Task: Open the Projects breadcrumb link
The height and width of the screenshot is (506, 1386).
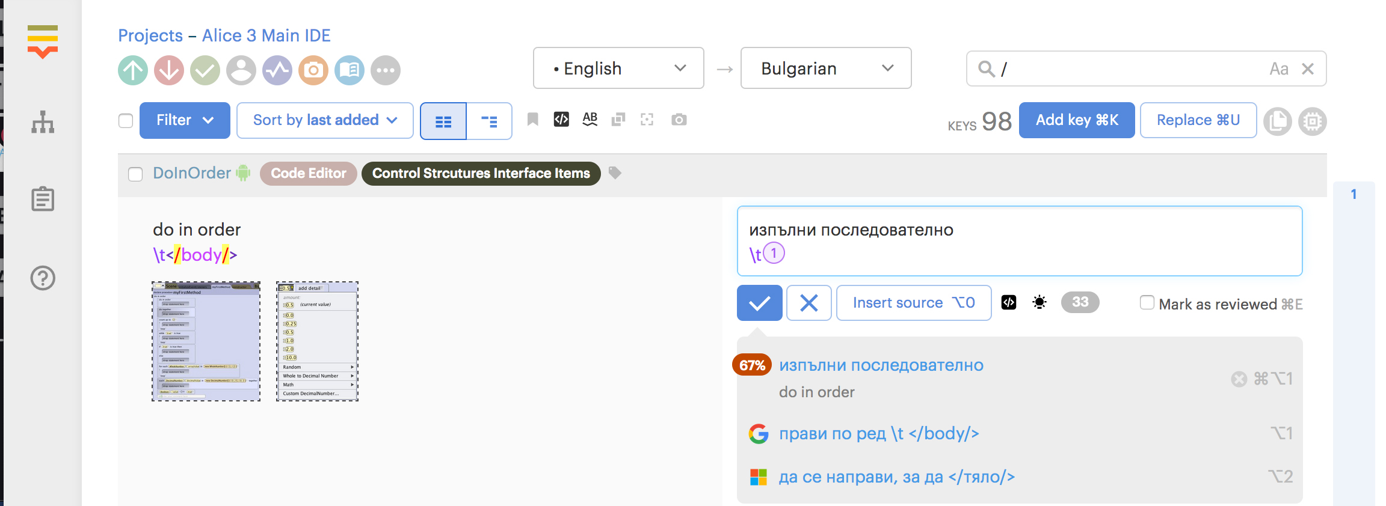Action: coord(150,35)
